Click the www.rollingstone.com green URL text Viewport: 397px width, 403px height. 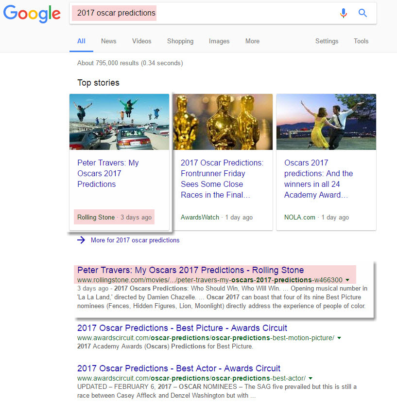pos(209,280)
